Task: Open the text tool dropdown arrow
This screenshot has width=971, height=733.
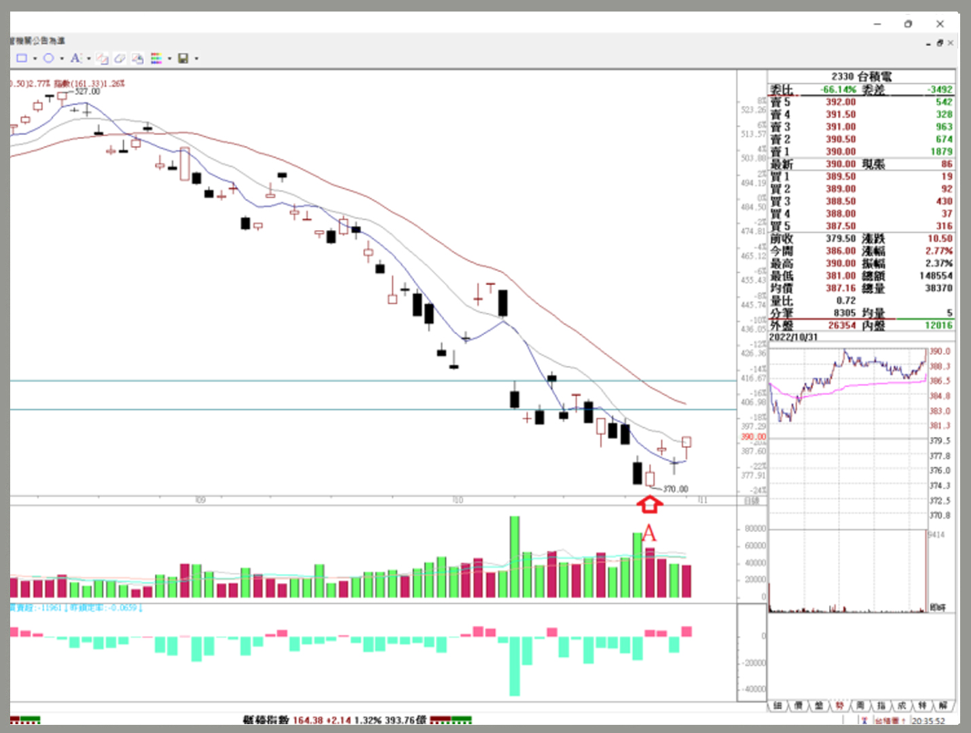Action: click(x=89, y=58)
